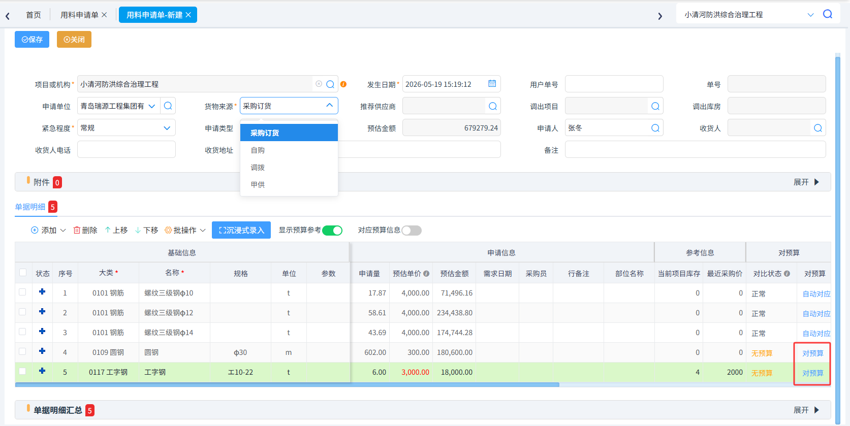Screen dimensions: 850x426
Task: Open 收货人 lookup search
Action: (818, 128)
